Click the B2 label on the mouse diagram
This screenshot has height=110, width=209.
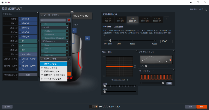(x=88, y=38)
